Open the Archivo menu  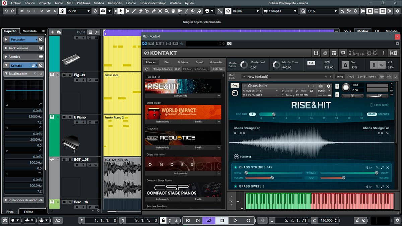16,3
